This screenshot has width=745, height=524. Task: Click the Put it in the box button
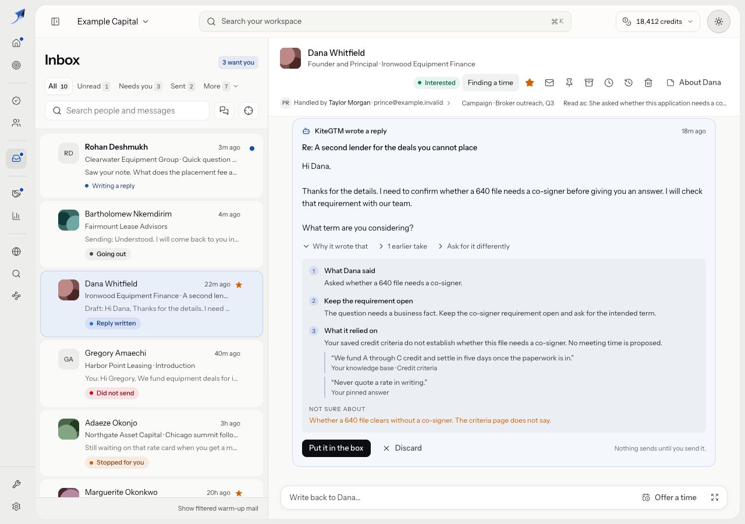pyautogui.click(x=336, y=448)
